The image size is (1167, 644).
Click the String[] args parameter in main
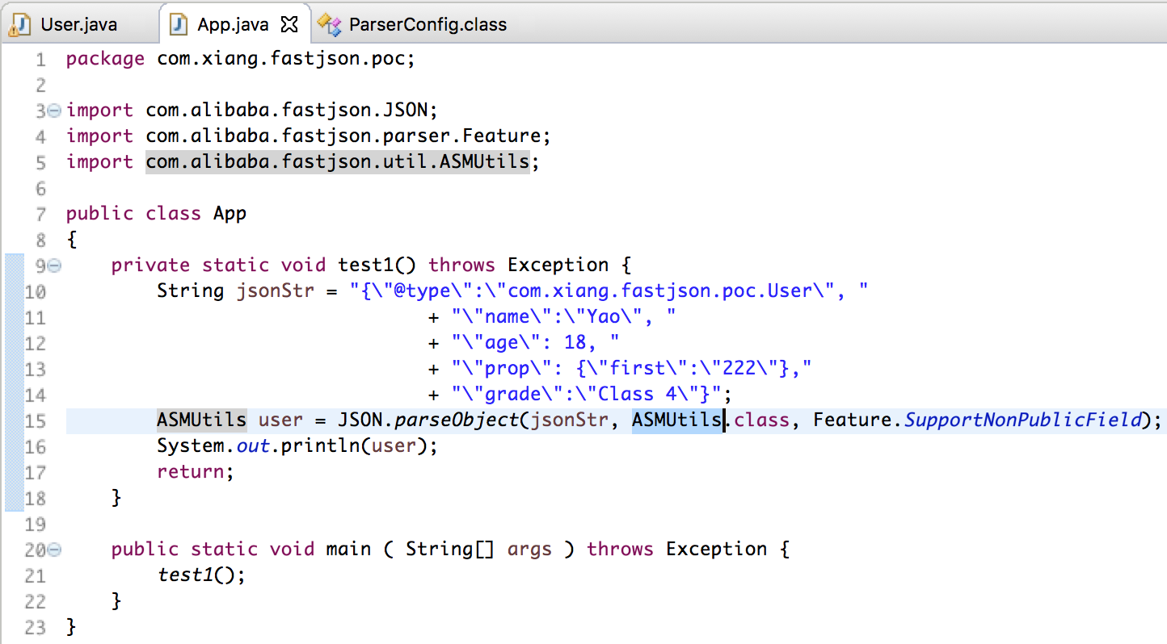(x=478, y=550)
